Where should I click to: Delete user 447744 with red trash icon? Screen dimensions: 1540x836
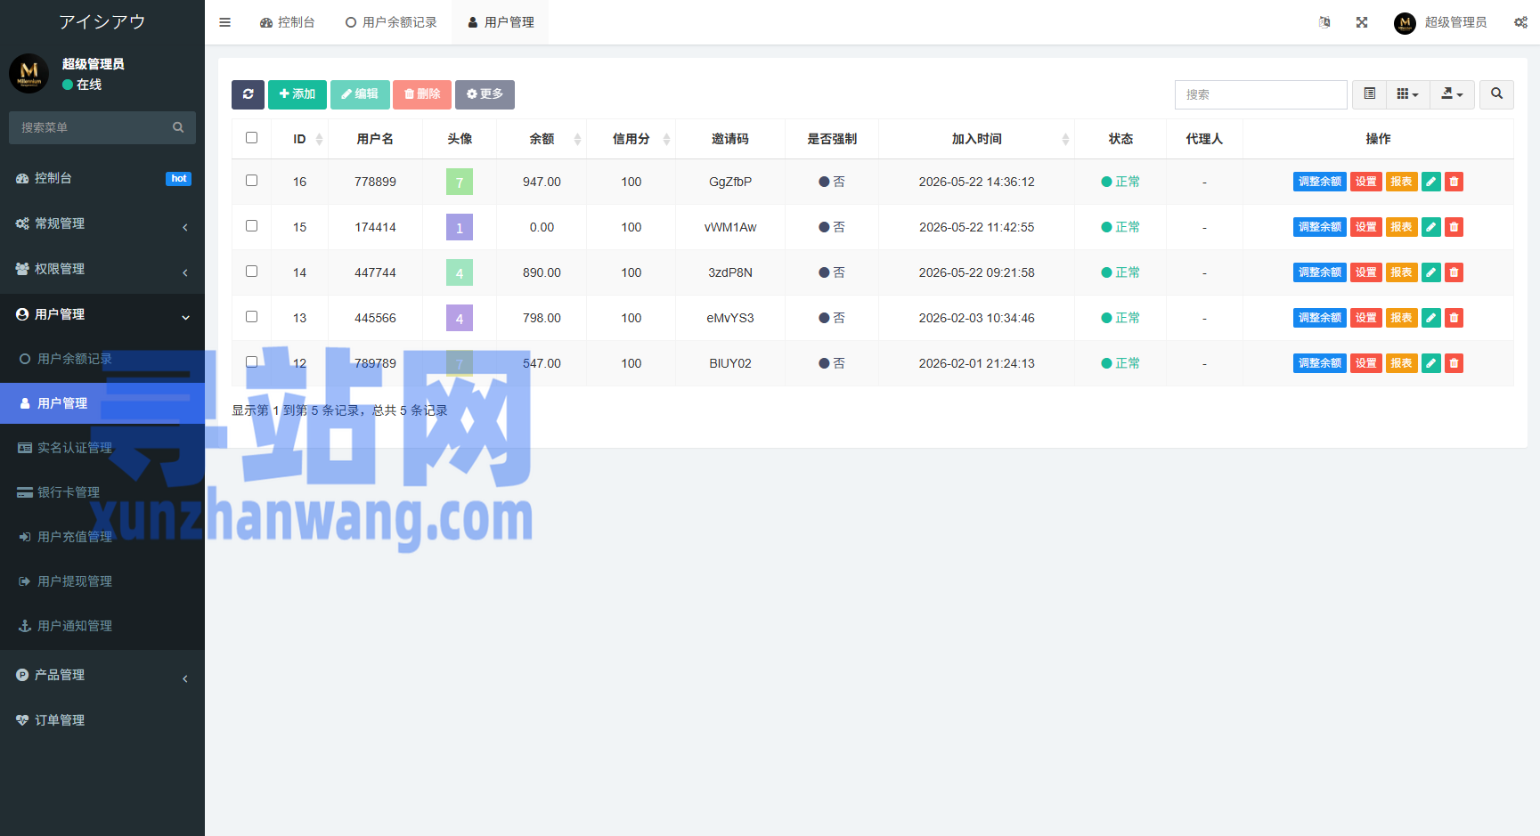click(1454, 272)
